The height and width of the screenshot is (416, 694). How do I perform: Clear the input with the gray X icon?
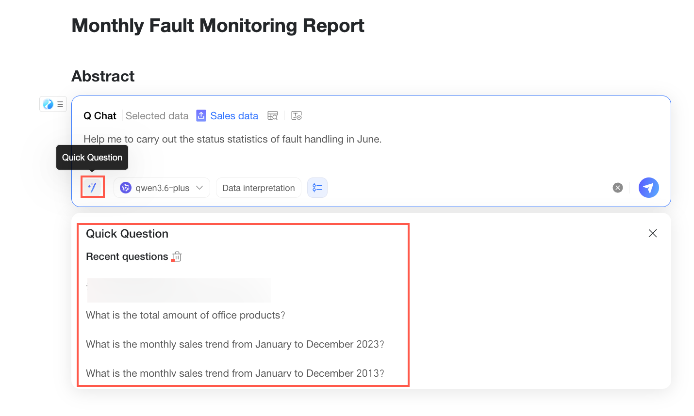[x=617, y=188]
